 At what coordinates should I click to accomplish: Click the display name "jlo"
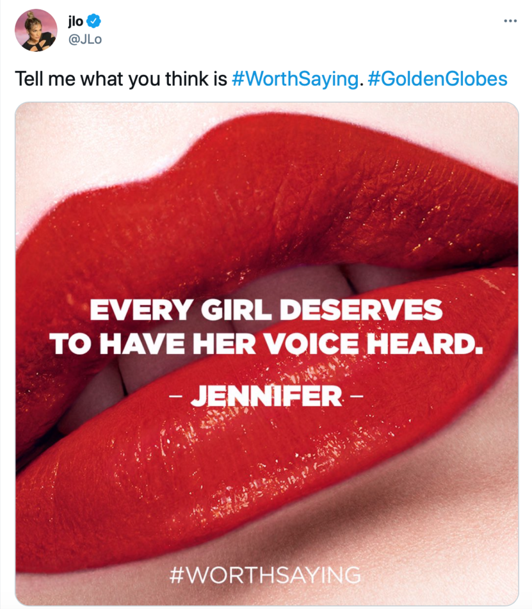(x=75, y=21)
